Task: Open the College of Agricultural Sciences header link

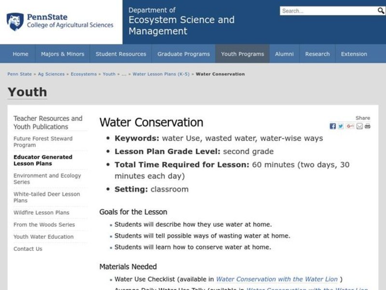Action: 70,26
